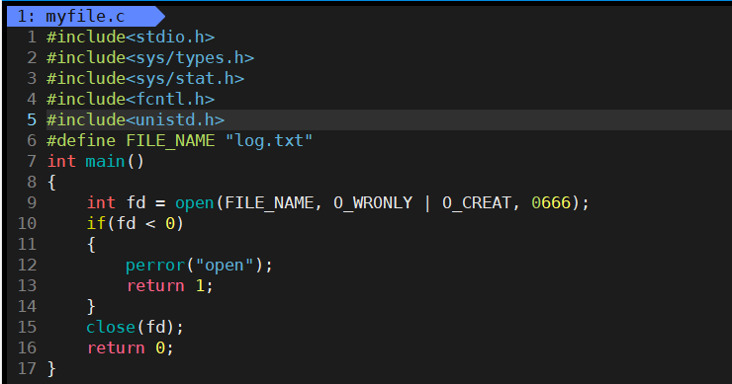Click the O_WRONLY flag

click(x=373, y=202)
